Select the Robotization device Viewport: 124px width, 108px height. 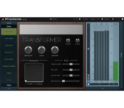pos(9,52)
